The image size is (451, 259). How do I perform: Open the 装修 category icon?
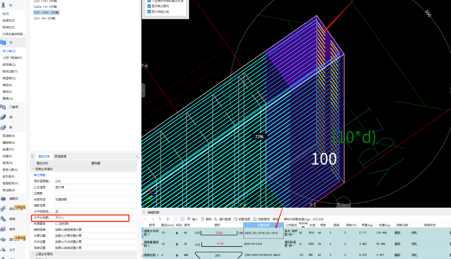3,229
